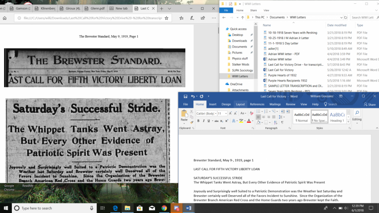Open OneDrive in File Explorer sidebar
The height and width of the screenshot is (213, 379).
(x=236, y=84)
